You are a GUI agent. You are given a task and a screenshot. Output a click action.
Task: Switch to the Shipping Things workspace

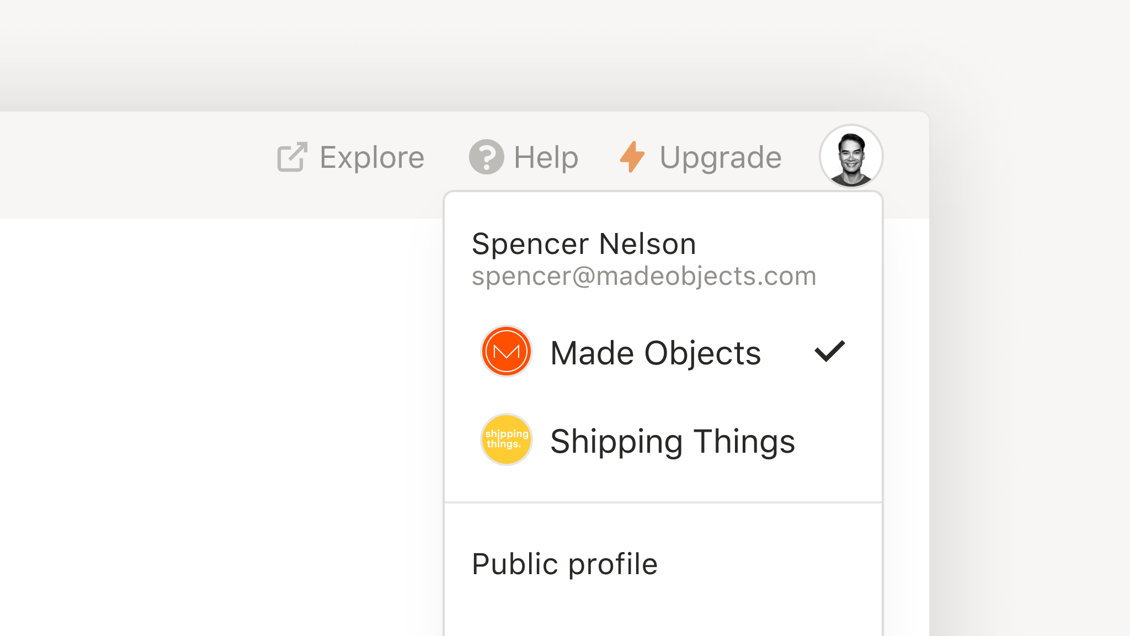[x=663, y=440]
